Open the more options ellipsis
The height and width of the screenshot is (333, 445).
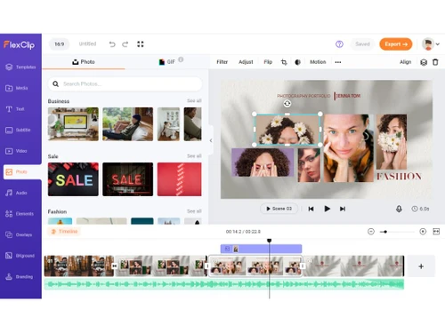point(338,62)
